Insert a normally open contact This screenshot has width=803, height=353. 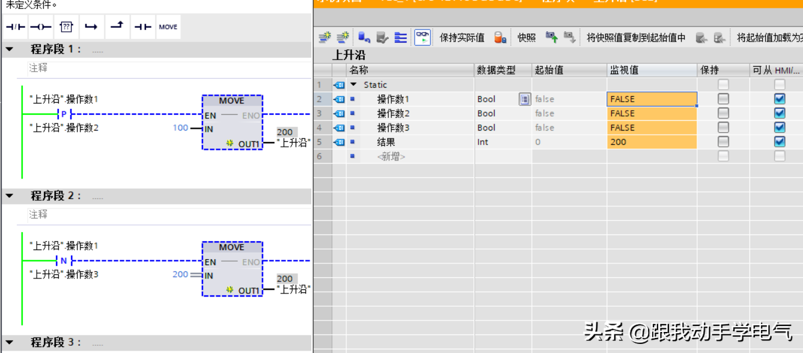point(142,27)
